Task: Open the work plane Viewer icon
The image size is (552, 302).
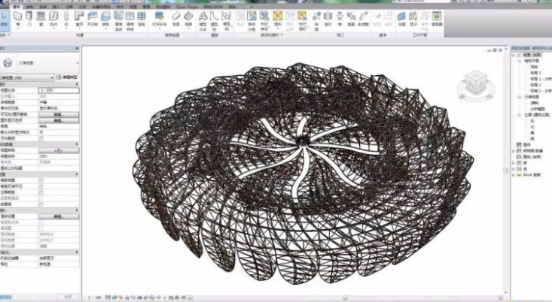Action: (x=437, y=19)
